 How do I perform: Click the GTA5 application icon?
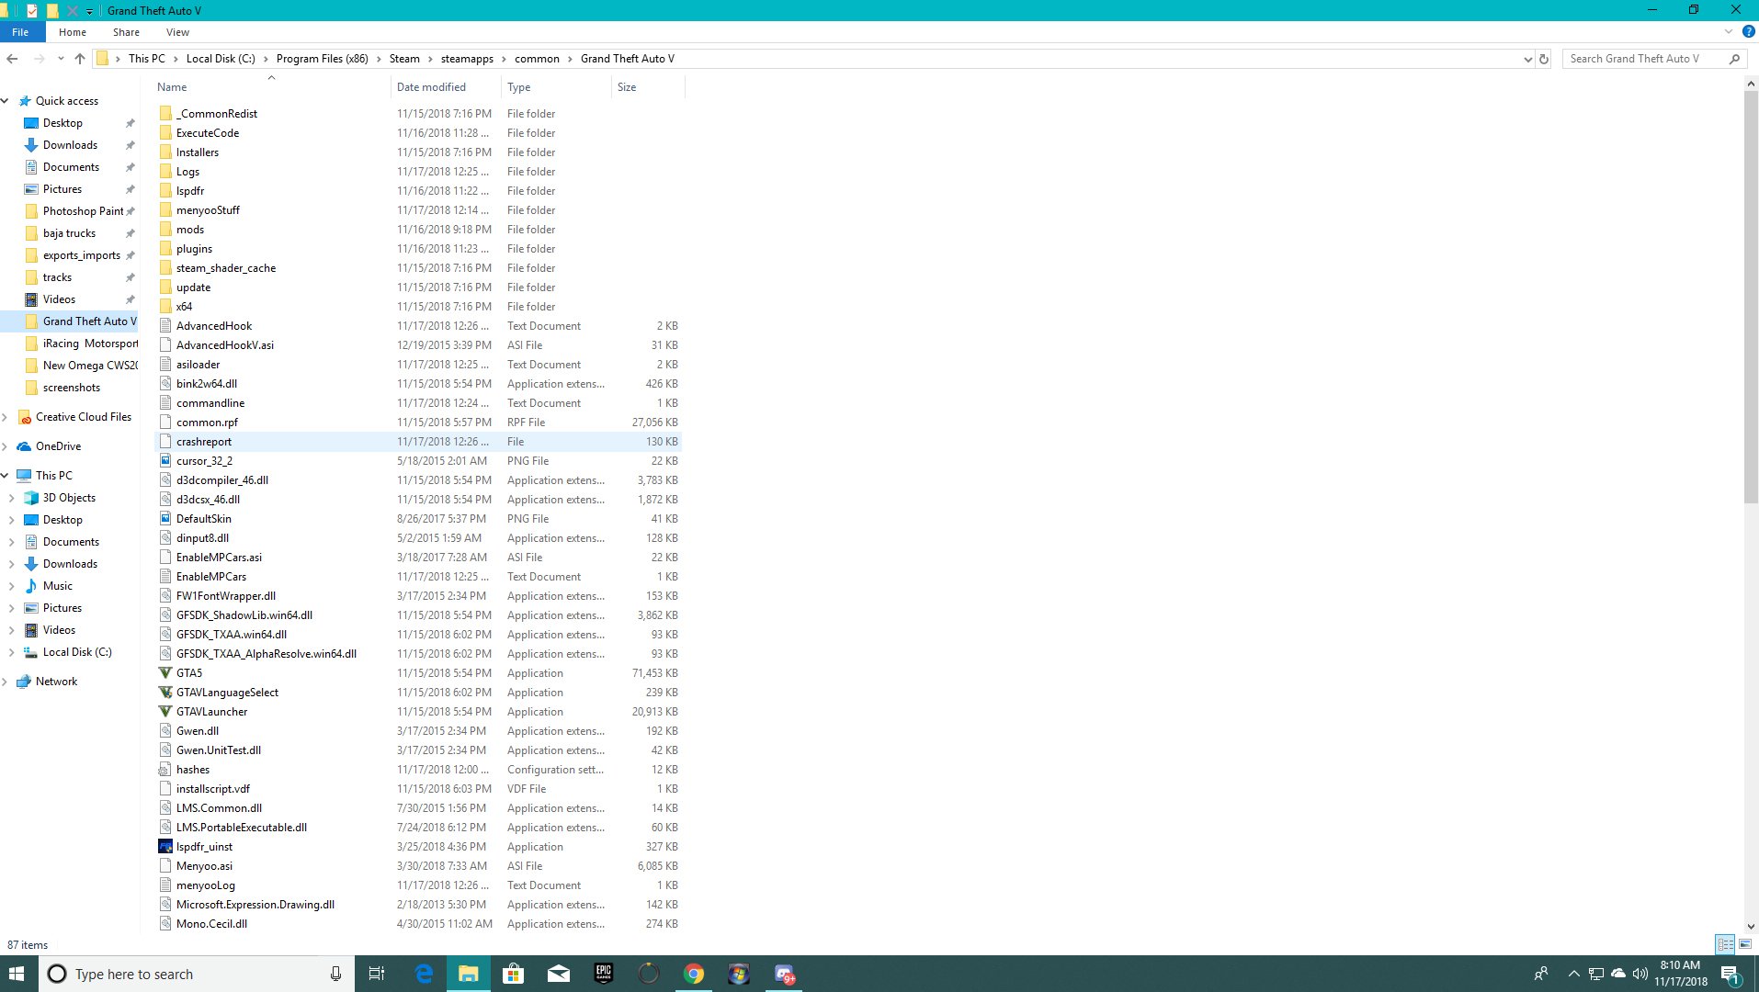(x=165, y=673)
